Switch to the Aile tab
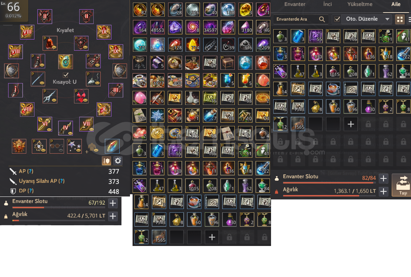Screen dimensions: 411x277 [396, 4]
